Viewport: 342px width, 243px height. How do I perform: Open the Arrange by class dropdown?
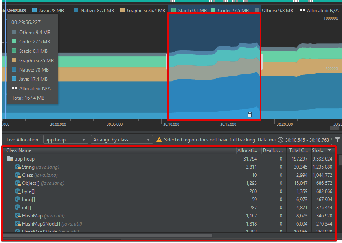tap(122, 140)
